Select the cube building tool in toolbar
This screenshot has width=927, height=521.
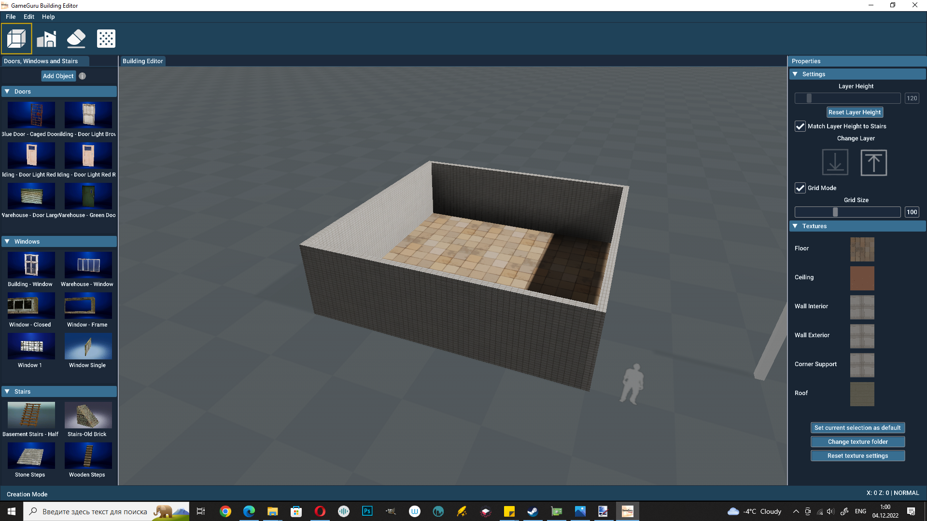coord(16,39)
